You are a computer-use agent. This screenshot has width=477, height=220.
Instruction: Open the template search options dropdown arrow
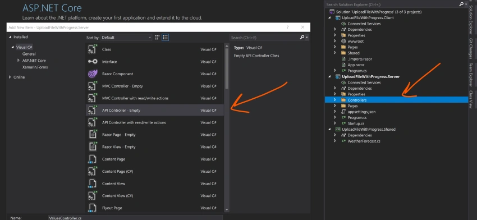tap(307, 38)
